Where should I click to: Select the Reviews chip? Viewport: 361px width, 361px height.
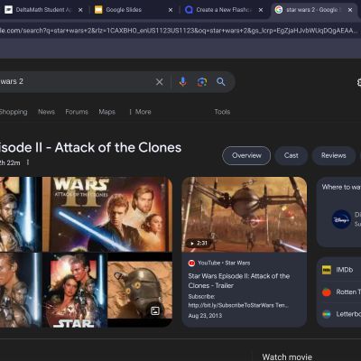click(333, 155)
